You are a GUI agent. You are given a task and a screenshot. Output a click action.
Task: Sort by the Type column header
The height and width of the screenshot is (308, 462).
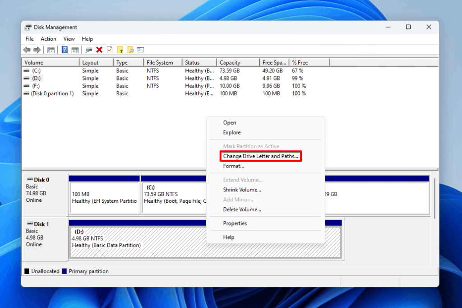pos(129,62)
